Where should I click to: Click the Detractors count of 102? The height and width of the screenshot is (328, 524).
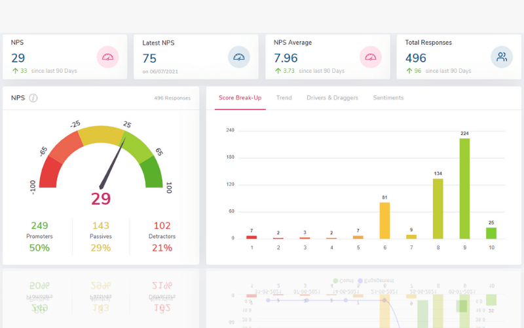tap(162, 226)
